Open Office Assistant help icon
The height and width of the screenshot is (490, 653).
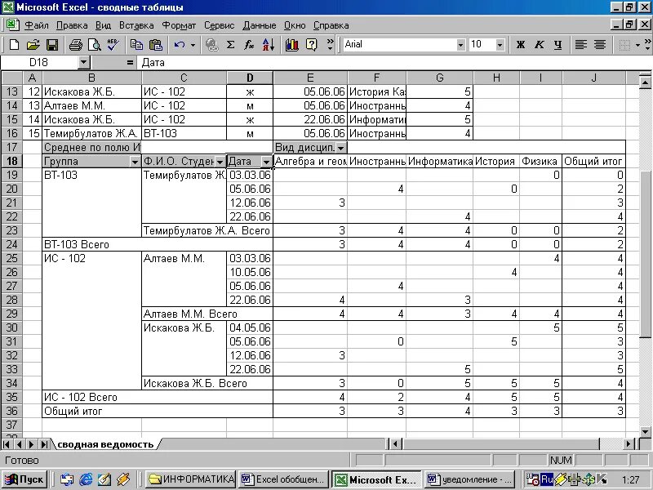pyautogui.click(x=311, y=45)
